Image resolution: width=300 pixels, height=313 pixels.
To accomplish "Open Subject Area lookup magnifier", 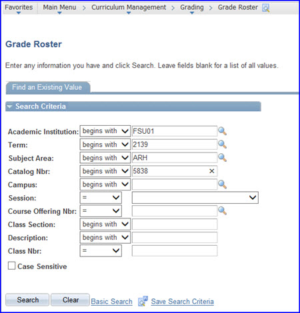I will pos(222,158).
